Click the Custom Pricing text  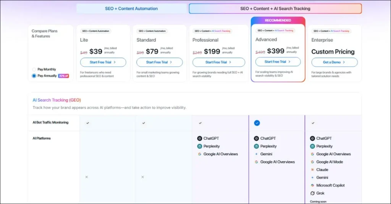[x=333, y=52]
